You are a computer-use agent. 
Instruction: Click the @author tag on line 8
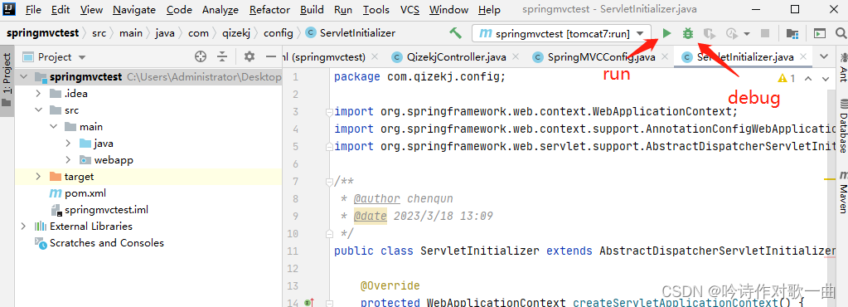377,198
